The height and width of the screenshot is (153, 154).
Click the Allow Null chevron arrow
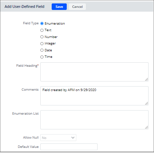73,138
